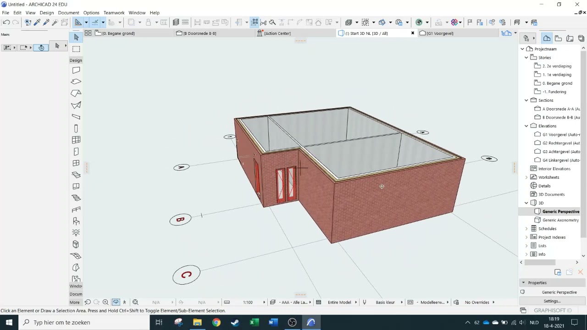Expand the Project Indexes tree node
Image resolution: width=587 pixels, height=330 pixels.
coord(526,237)
